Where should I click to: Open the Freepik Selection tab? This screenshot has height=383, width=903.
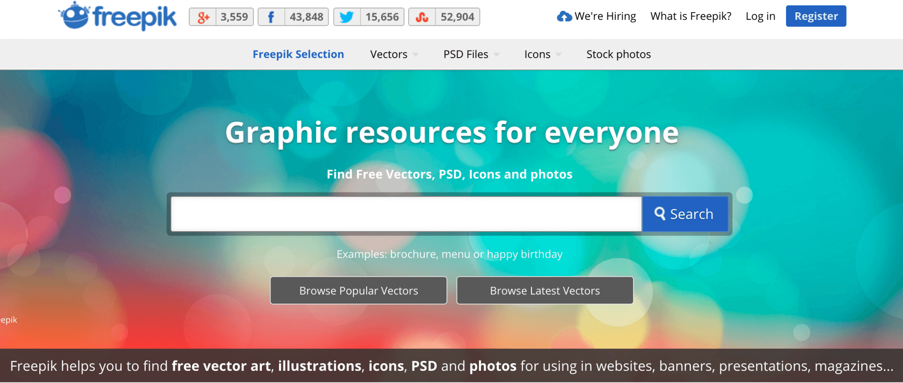pyautogui.click(x=298, y=55)
